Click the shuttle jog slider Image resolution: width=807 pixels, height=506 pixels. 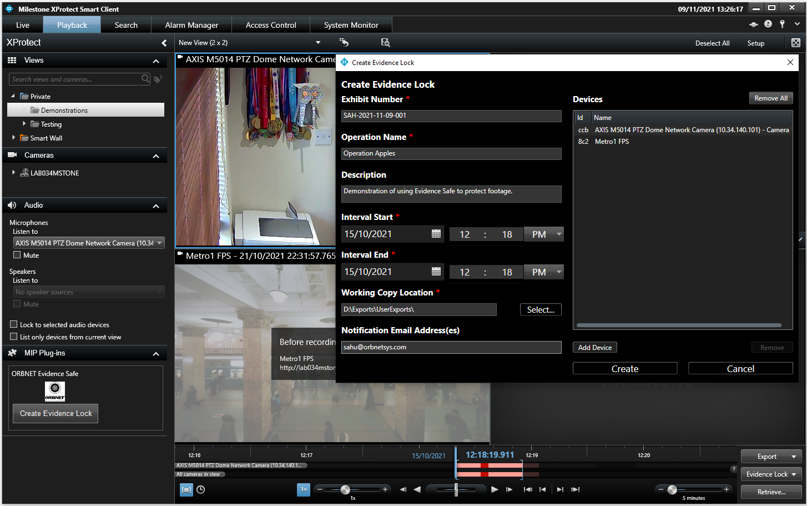[456, 489]
